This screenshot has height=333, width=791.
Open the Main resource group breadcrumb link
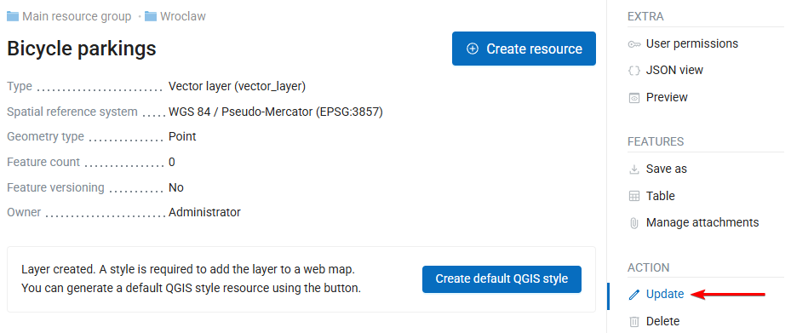pos(76,17)
